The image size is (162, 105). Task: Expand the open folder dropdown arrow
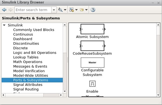pyautogui.click(x=86, y=10)
